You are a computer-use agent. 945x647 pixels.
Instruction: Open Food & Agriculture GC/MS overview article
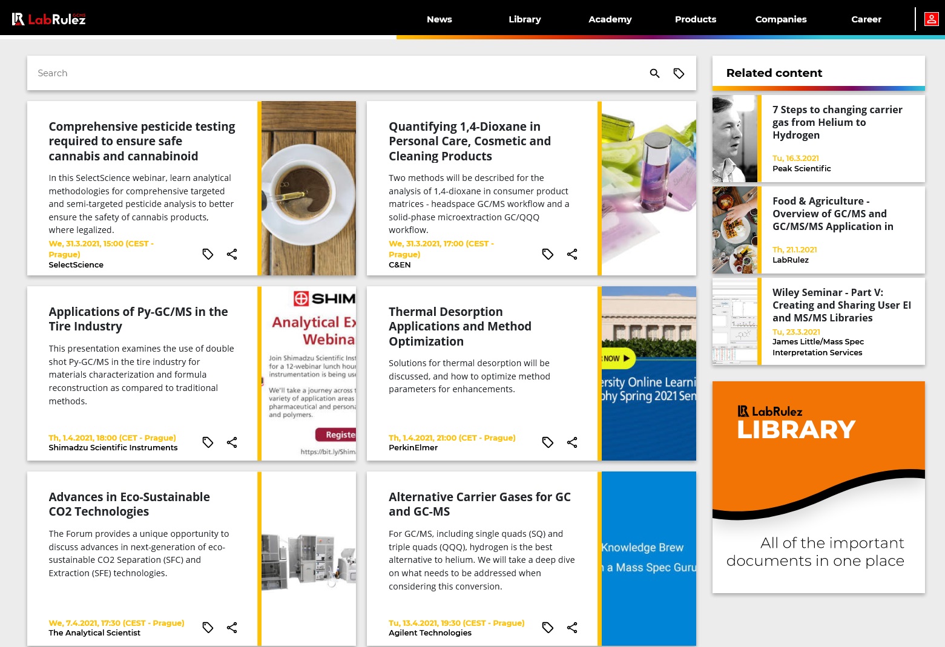[x=832, y=214]
